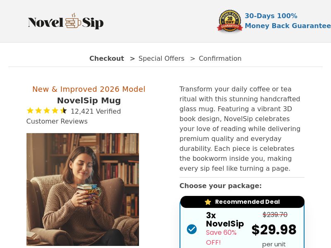Click the third star of the customer rating

[x=47, y=110]
